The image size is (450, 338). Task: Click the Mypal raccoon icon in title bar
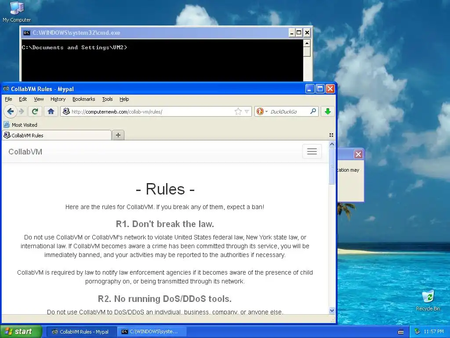(x=6, y=89)
